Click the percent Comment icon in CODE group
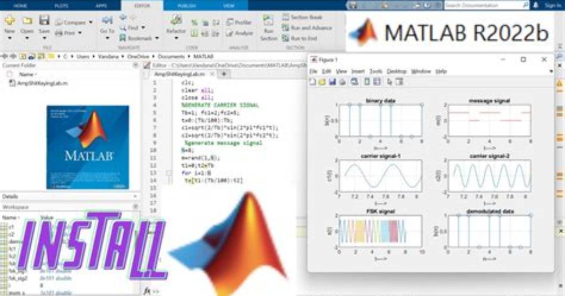This screenshot has width=565, height=296. pos(194,23)
